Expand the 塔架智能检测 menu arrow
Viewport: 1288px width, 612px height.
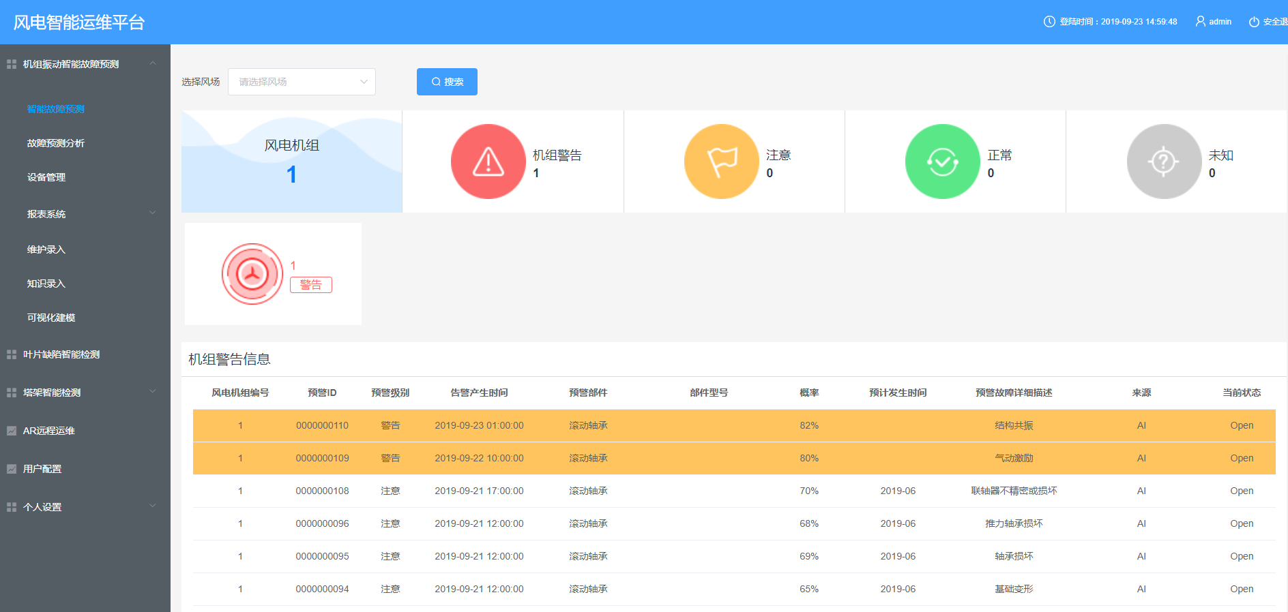click(x=153, y=391)
